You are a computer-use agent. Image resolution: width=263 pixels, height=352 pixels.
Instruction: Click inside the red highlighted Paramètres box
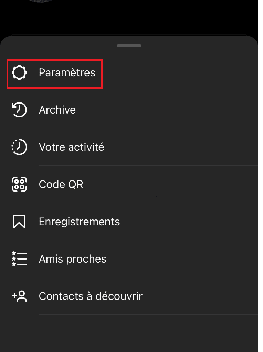coord(55,74)
